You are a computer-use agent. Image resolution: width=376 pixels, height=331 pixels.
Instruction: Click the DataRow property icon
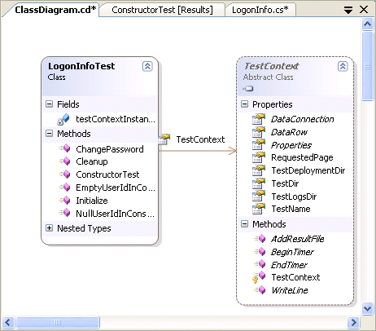(x=259, y=132)
